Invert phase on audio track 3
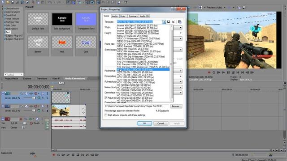This screenshot has height=161, width=287. 26,119
